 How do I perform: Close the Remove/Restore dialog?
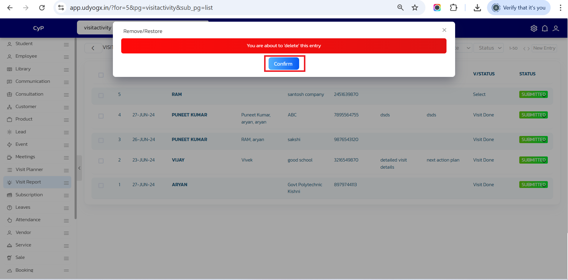click(444, 30)
